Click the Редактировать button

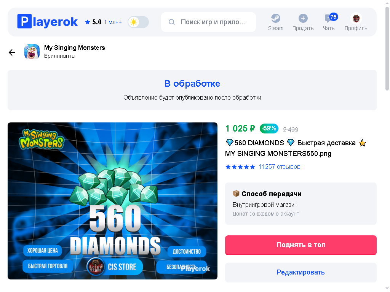301,272
